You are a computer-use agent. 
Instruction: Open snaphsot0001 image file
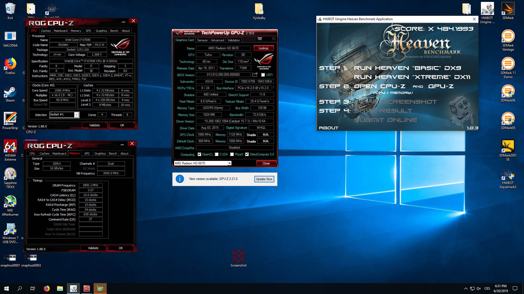click(x=10, y=261)
